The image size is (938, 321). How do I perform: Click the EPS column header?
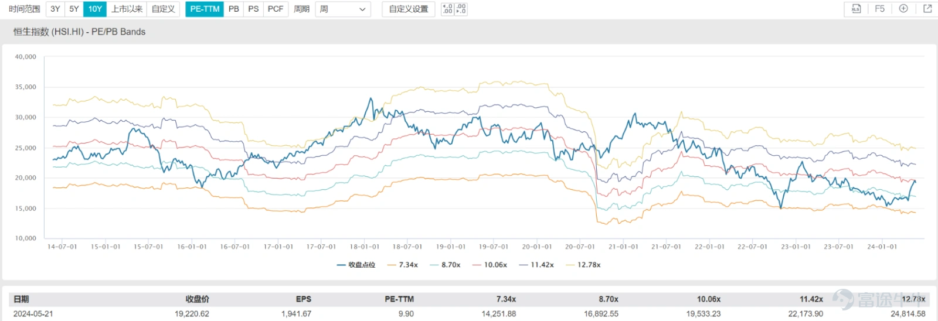point(304,299)
